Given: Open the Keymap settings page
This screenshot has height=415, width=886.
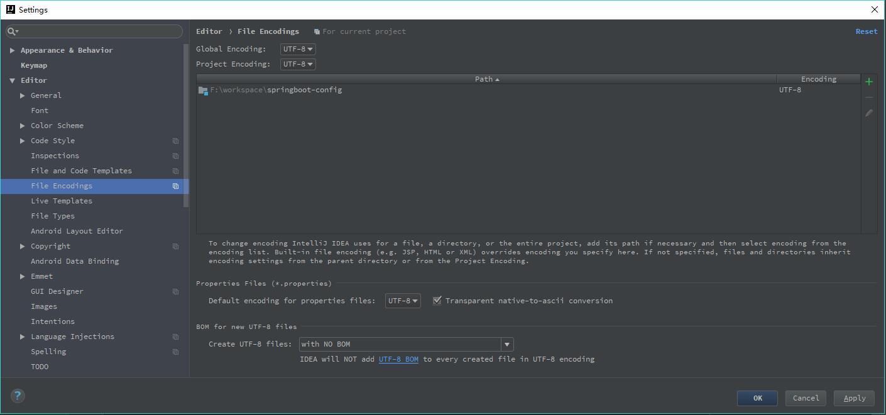Looking at the screenshot, I should click(x=34, y=65).
